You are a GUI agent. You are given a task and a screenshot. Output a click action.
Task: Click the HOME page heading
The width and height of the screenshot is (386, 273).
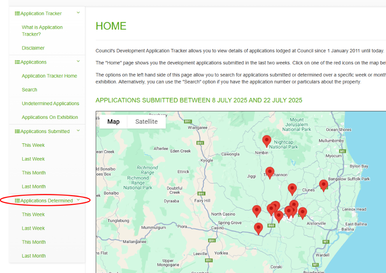tap(111, 26)
